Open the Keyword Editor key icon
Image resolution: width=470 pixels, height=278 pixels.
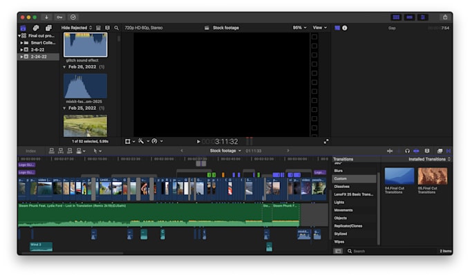point(59,17)
